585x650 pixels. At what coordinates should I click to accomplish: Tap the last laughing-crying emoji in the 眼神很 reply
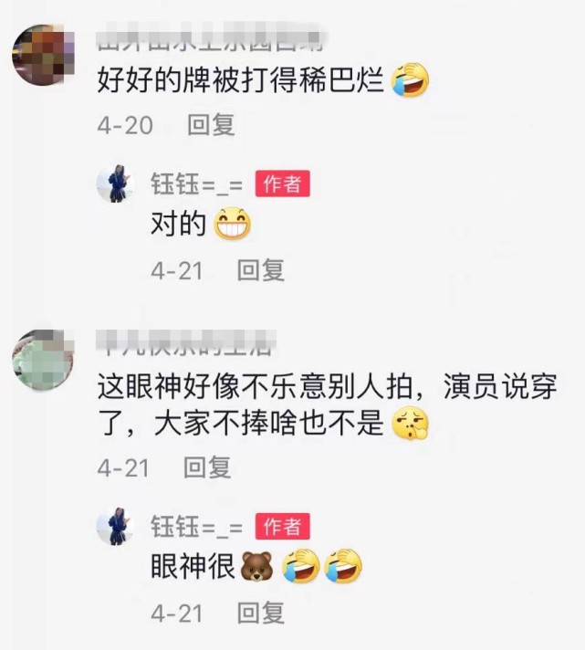tap(343, 566)
